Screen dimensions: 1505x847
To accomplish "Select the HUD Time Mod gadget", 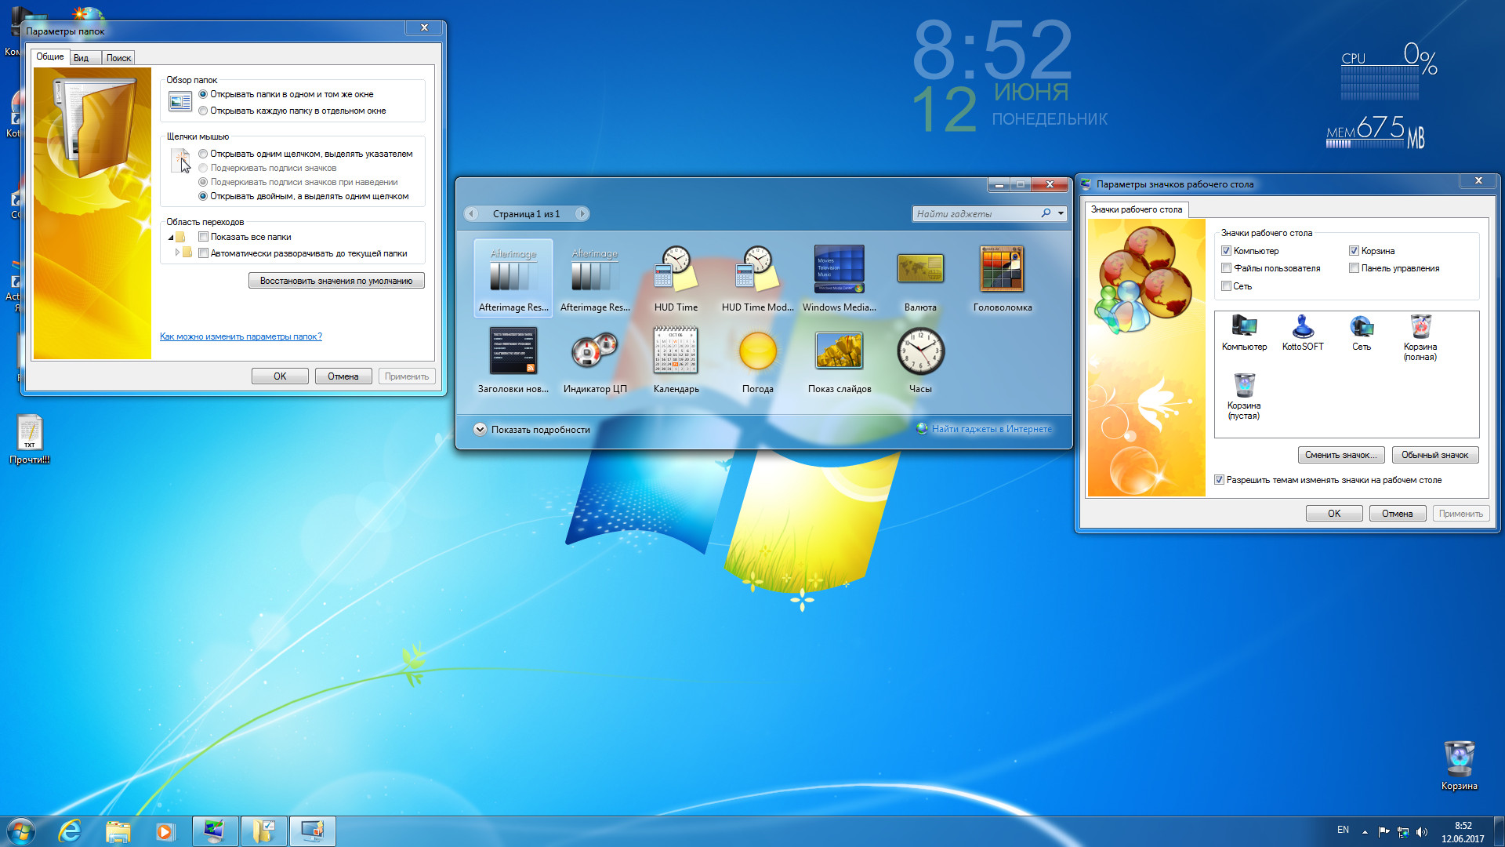I will click(x=757, y=278).
